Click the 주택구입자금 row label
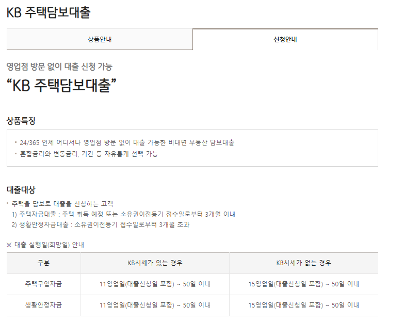 tap(43, 284)
